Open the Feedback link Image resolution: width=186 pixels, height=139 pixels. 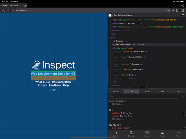pos(55,85)
